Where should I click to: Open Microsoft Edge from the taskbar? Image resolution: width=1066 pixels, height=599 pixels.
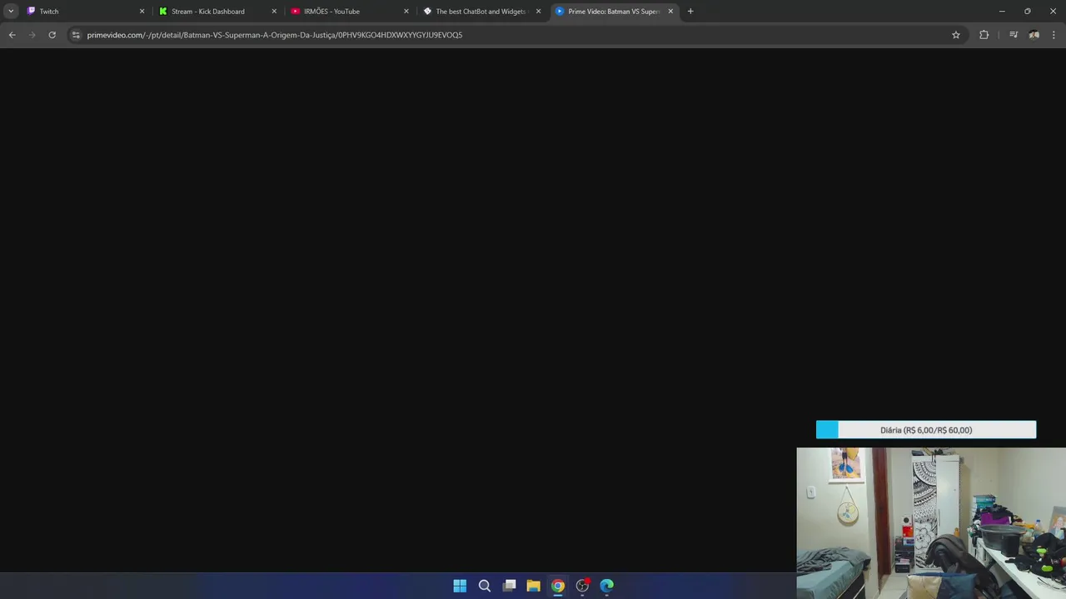[x=607, y=586]
